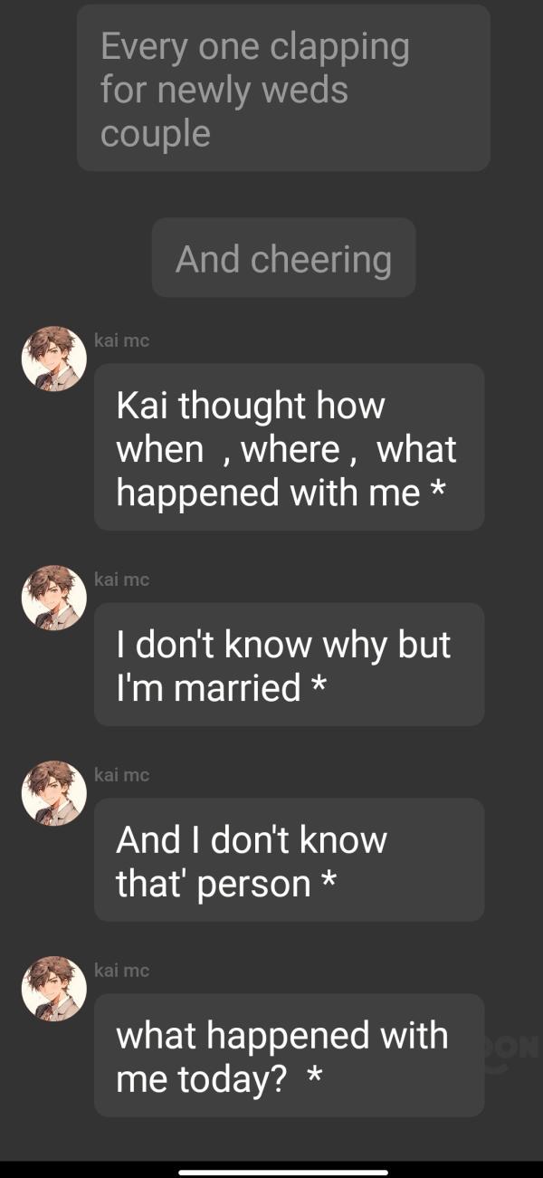Open "kai mc" label above "me today?" message
The image size is (543, 1178).
121,971
